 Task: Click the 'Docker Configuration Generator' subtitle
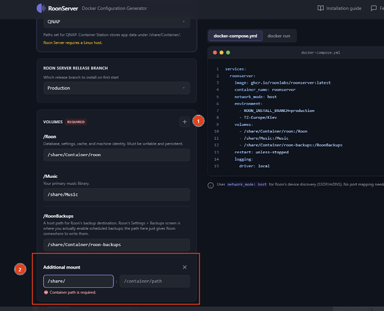pos(115,8)
